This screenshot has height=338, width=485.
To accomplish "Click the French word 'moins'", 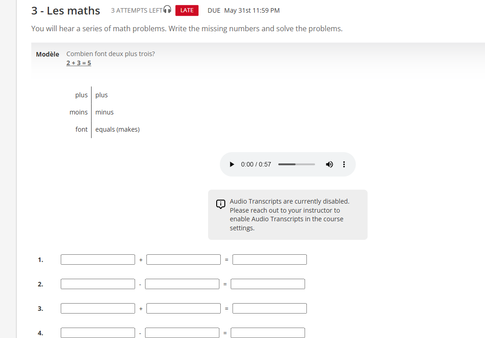I will (78, 112).
